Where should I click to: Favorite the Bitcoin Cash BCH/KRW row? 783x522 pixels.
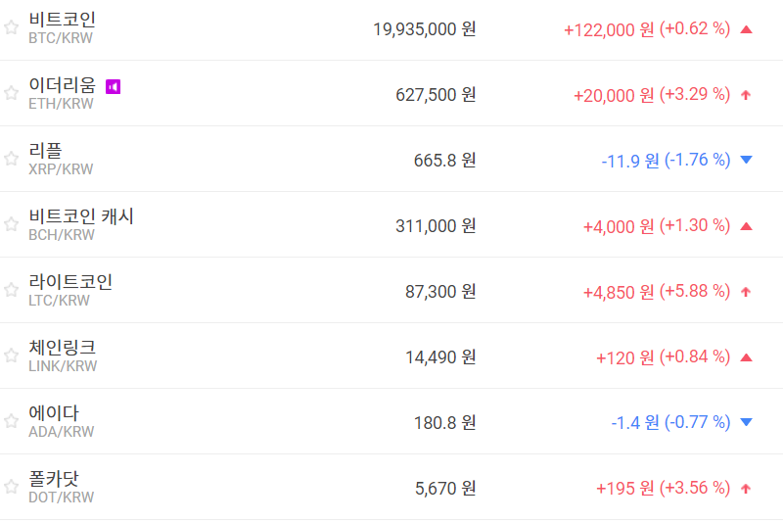pyautogui.click(x=11, y=224)
